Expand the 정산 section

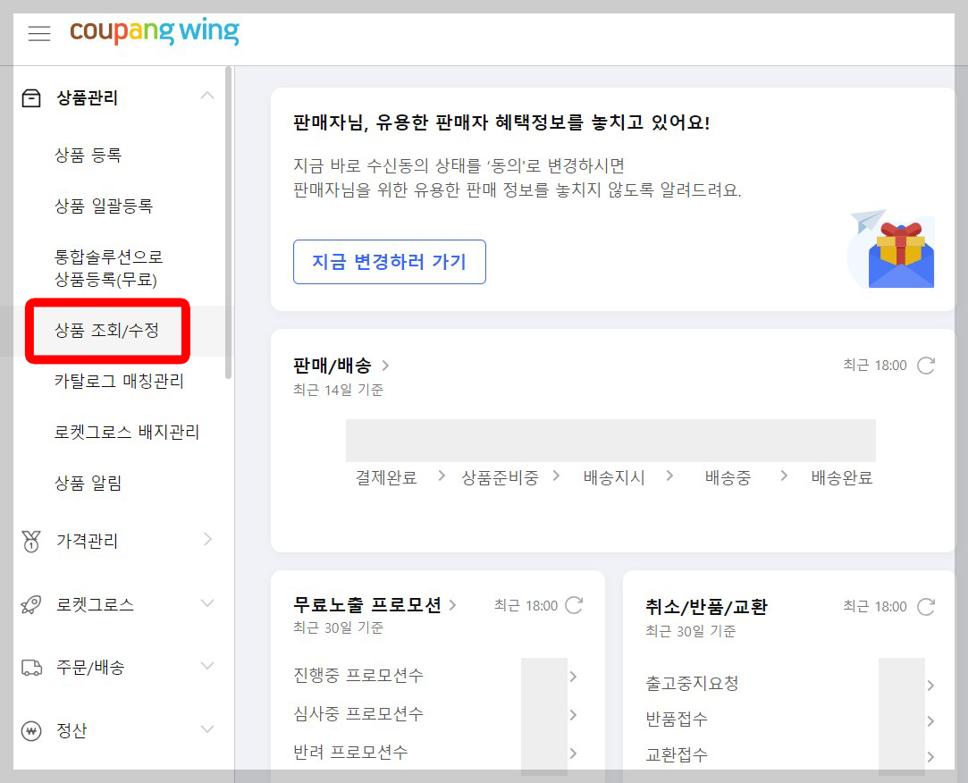207,730
